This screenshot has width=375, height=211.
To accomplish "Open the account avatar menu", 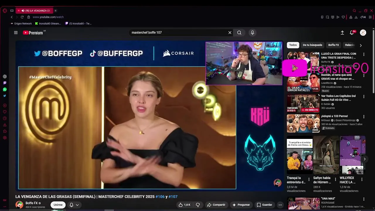I will [363, 33].
